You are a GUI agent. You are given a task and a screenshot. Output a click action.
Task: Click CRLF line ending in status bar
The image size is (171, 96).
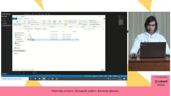click(x=106, y=76)
